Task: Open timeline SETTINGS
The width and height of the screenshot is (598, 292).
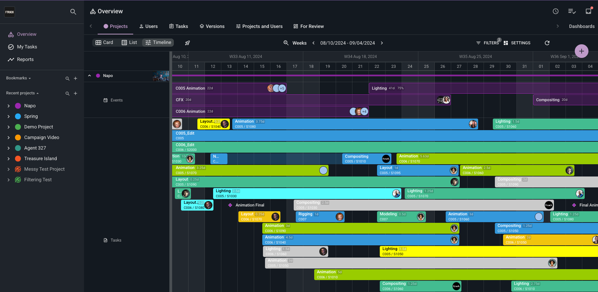Action: click(517, 43)
